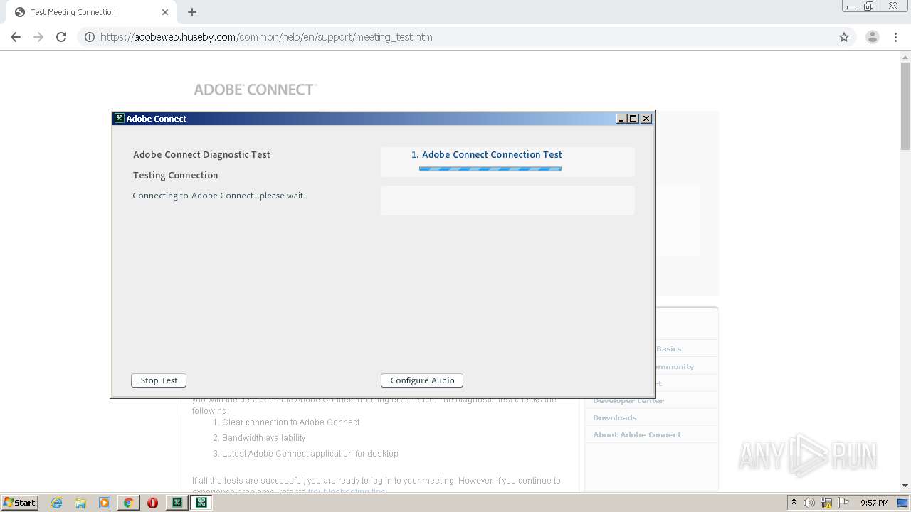Switch to active Adobe Connect taskbar item
The width and height of the screenshot is (911, 512).
201,503
